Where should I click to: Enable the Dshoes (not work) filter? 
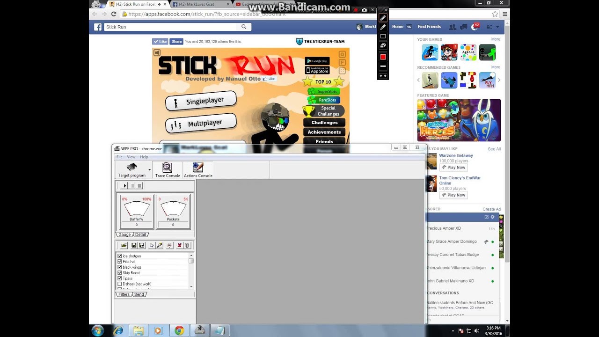pyautogui.click(x=120, y=284)
